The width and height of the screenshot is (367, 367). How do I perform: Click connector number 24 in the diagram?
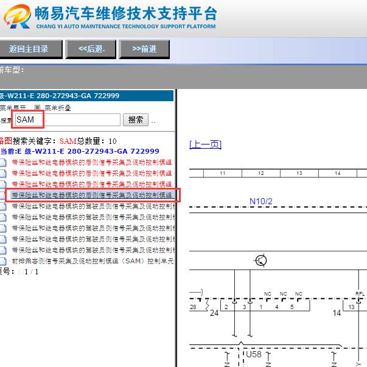[x=214, y=313]
